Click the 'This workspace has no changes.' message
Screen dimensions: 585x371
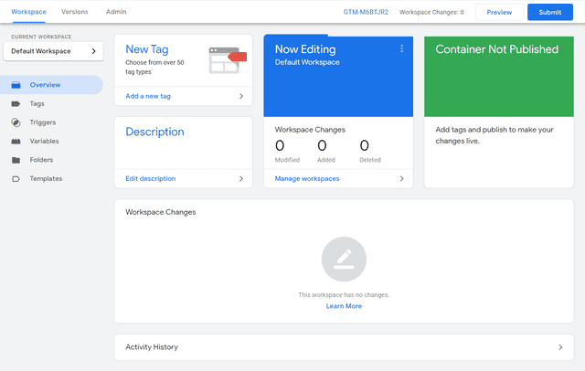(344, 295)
